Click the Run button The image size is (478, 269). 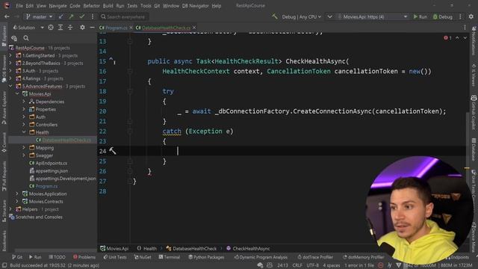click(x=420, y=16)
